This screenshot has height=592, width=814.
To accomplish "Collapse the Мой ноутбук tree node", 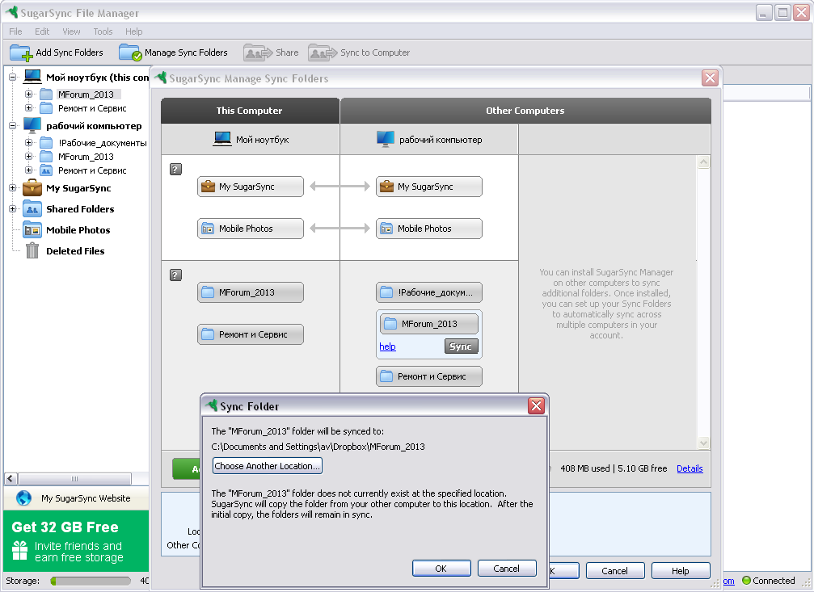I will tap(12, 77).
